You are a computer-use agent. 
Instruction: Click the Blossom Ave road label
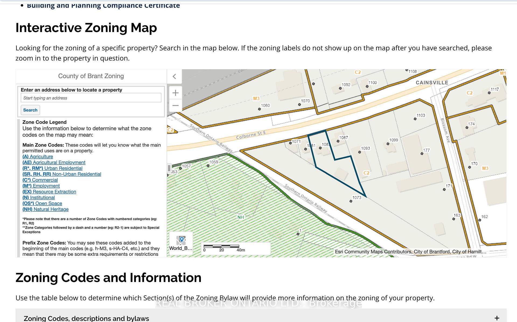(445, 130)
